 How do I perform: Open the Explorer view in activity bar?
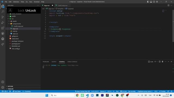pos(3,6)
